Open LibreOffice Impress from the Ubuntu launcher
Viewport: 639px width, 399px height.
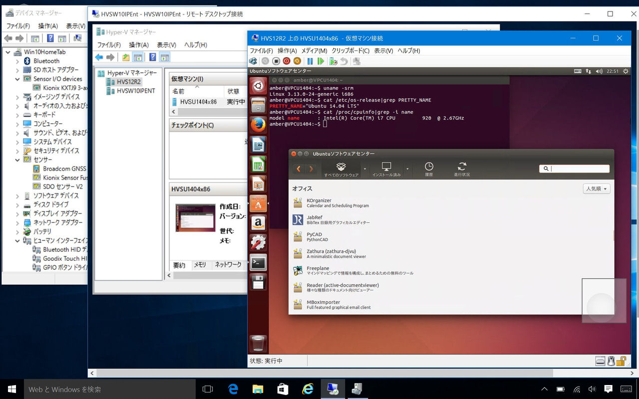(x=258, y=184)
